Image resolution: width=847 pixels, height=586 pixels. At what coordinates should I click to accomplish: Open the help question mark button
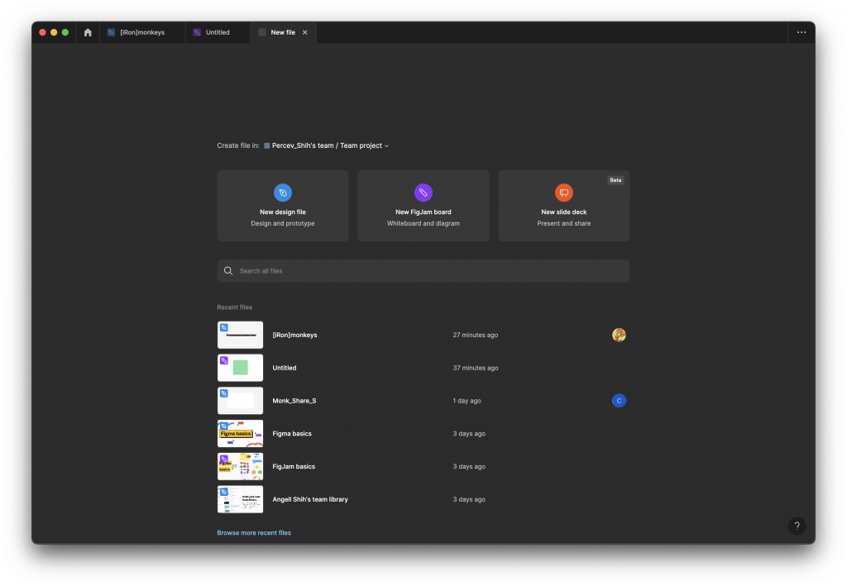(x=797, y=526)
